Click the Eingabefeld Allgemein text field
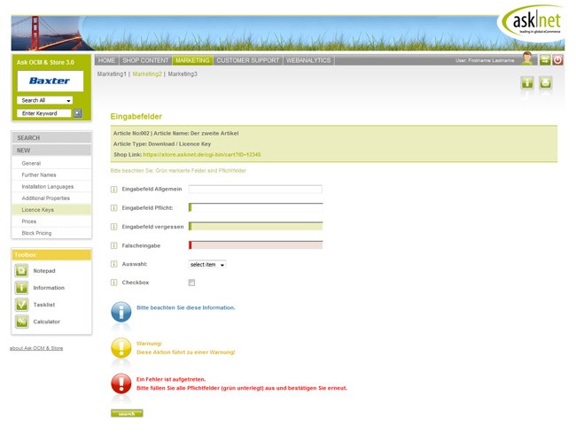This screenshot has height=434, width=576. [x=255, y=190]
